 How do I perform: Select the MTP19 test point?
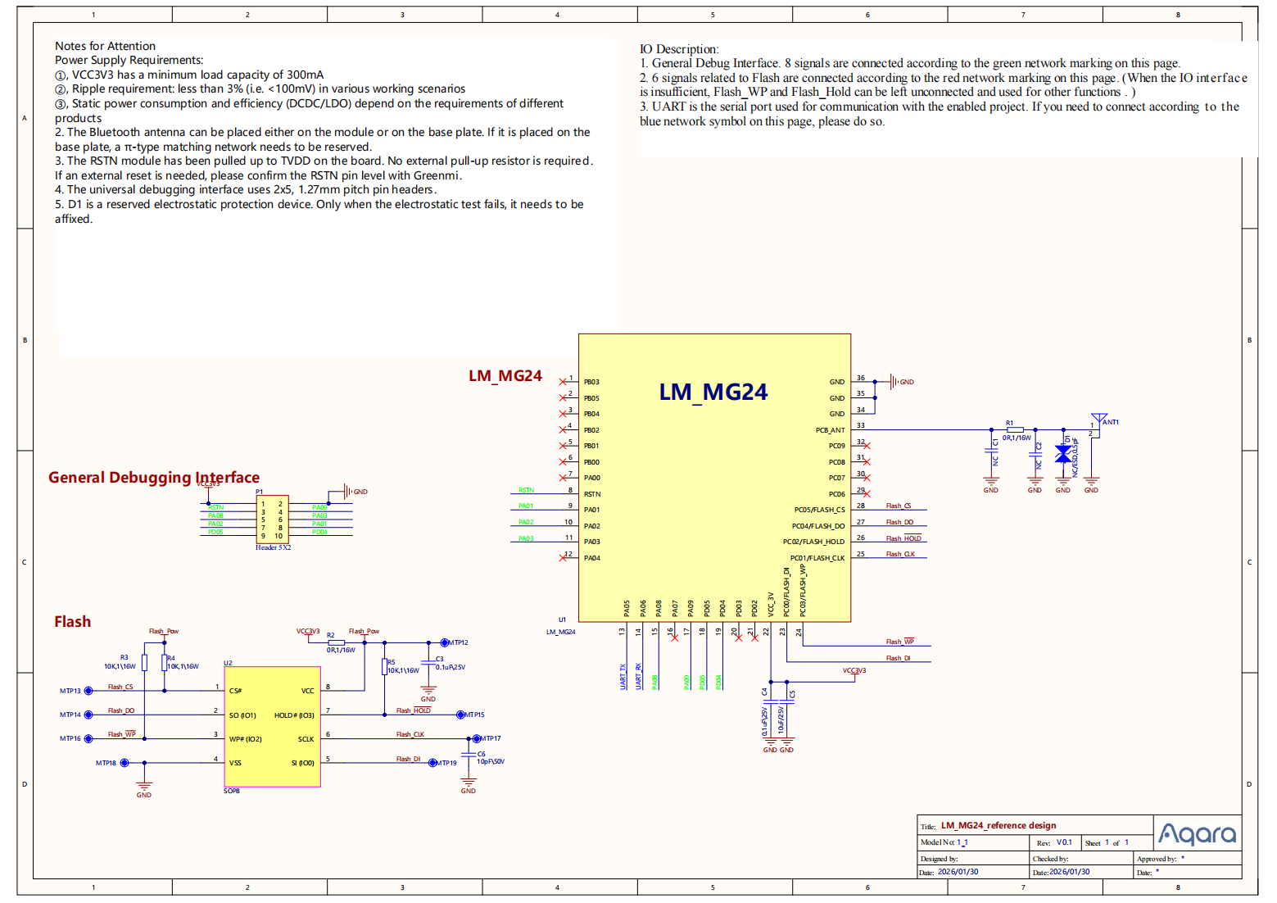coord(432,763)
